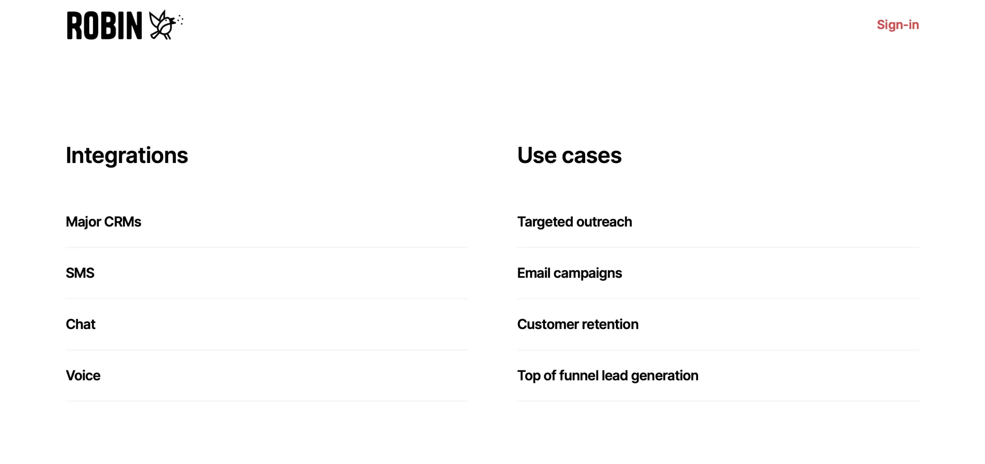
Task: Click the divider line below Targeted outreach
Action: point(718,247)
